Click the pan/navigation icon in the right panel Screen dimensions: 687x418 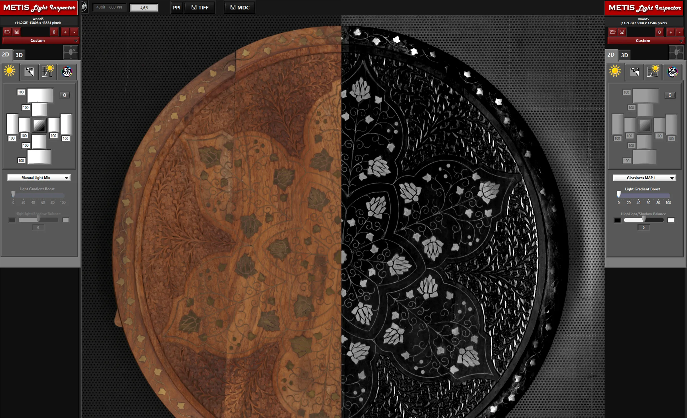(x=676, y=53)
